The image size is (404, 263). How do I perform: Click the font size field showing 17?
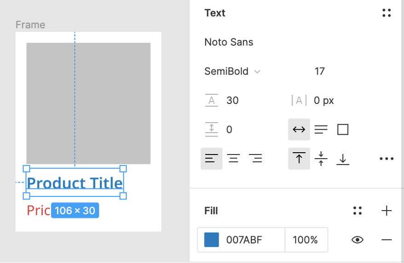(320, 71)
